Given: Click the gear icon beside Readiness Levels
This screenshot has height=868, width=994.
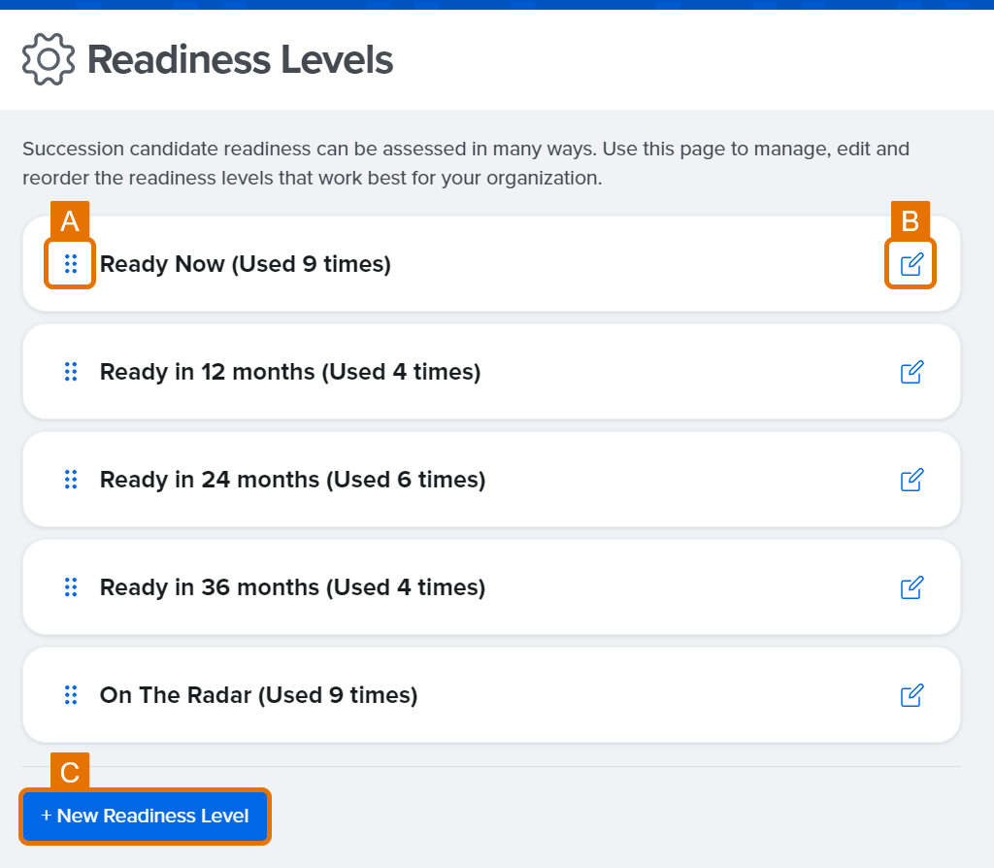Looking at the screenshot, I should (x=49, y=59).
